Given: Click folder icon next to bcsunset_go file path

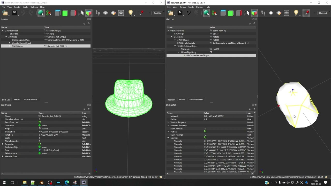Looking at the screenshot, I should pyautogui.click(x=326, y=177).
